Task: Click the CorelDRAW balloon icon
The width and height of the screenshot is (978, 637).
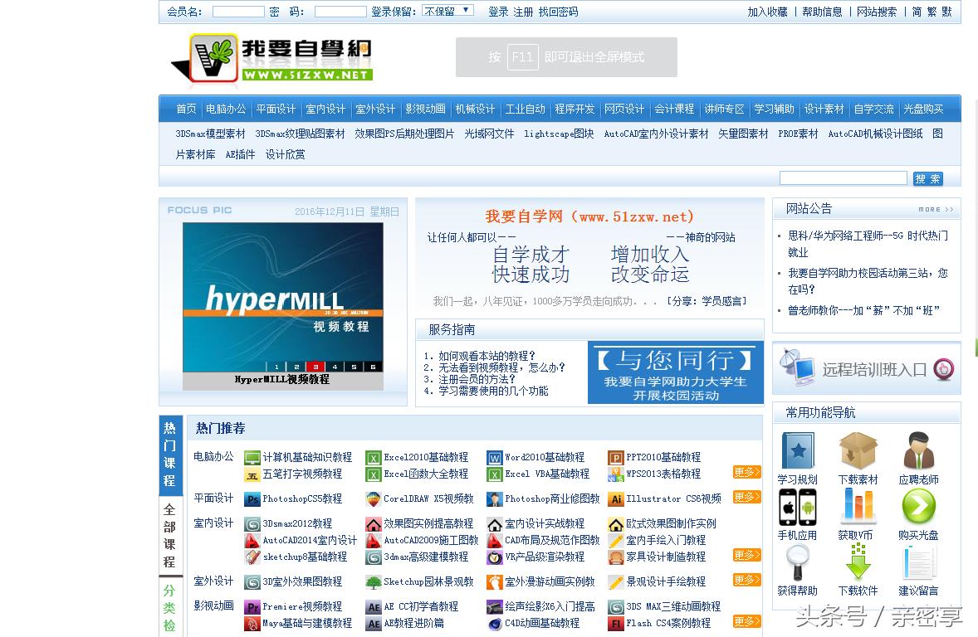Action: pos(373,499)
